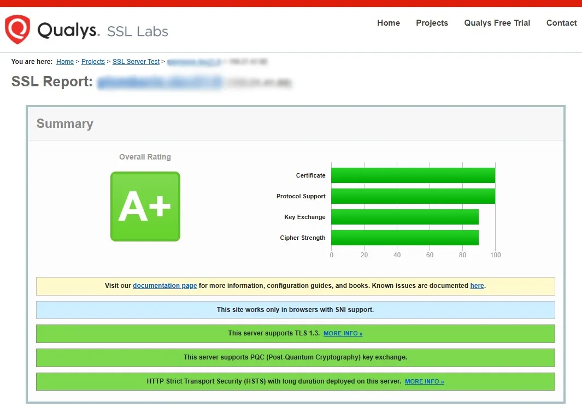Click the Qualys shield logo icon
Screen dimensions: 582x407
click(17, 30)
